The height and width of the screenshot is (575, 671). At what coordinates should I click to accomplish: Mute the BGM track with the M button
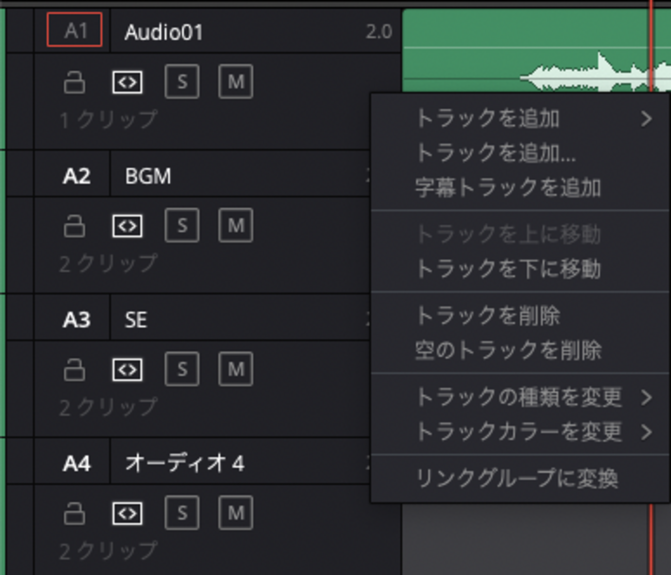tap(235, 225)
